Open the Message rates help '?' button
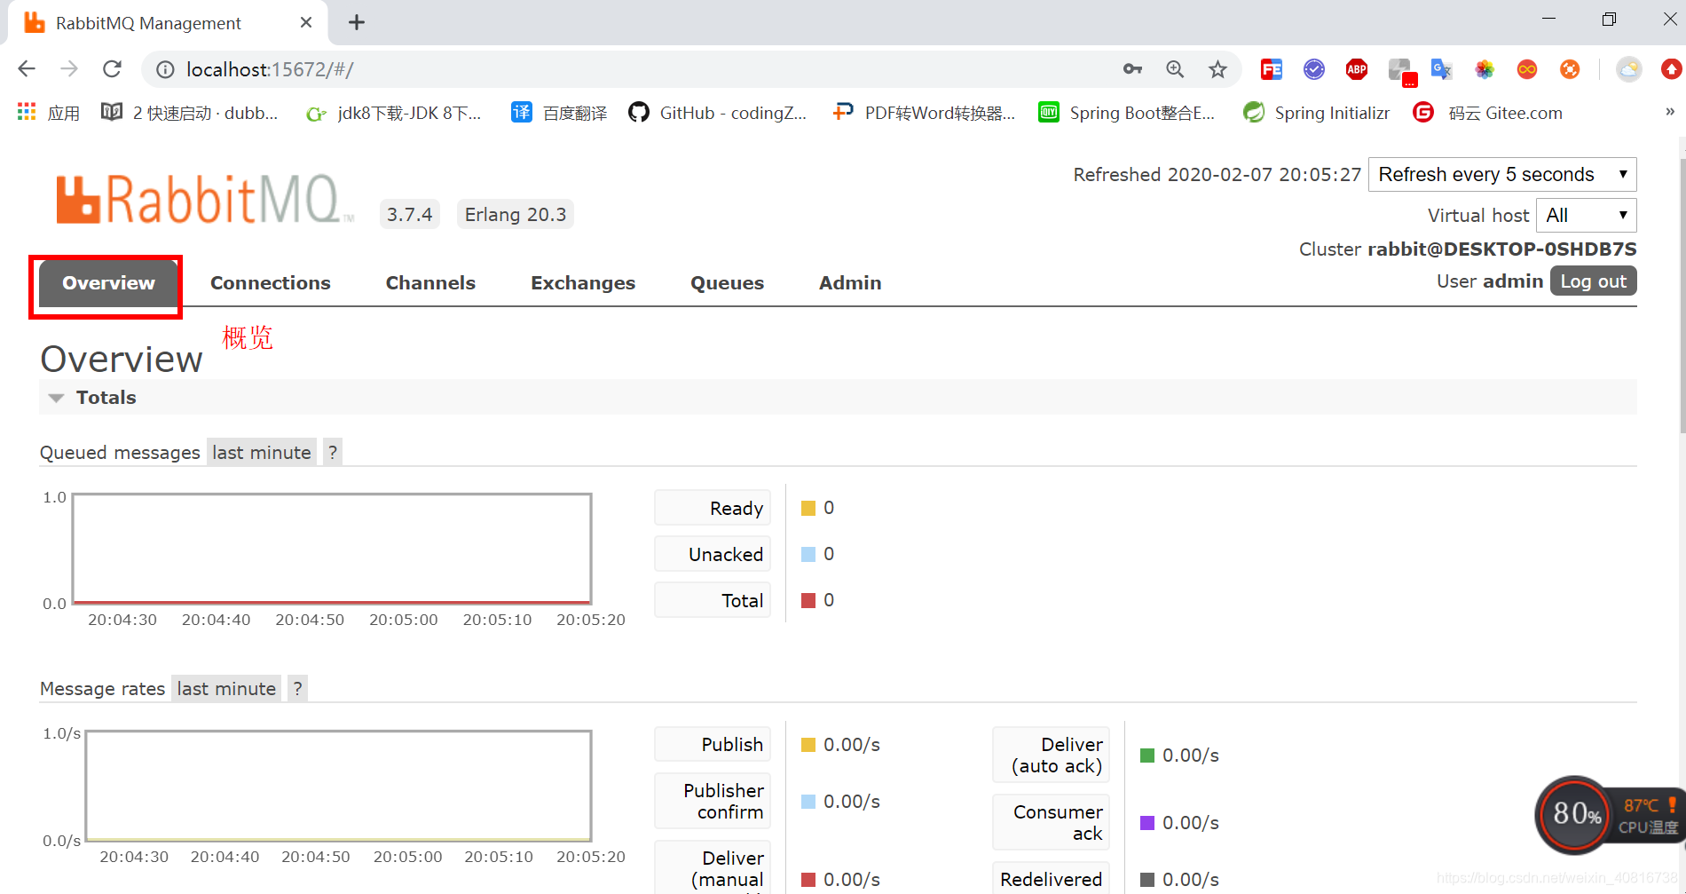 298,689
